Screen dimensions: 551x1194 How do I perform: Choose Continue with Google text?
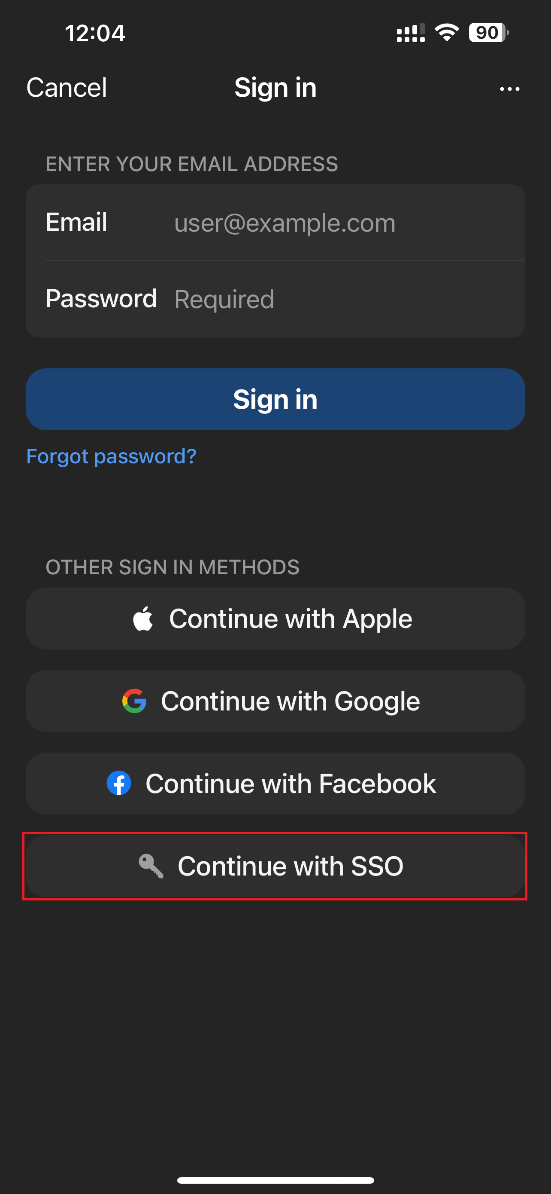tap(291, 701)
